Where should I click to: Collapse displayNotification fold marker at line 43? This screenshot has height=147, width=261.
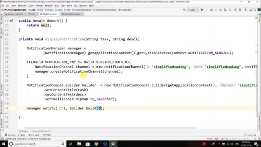17,118
